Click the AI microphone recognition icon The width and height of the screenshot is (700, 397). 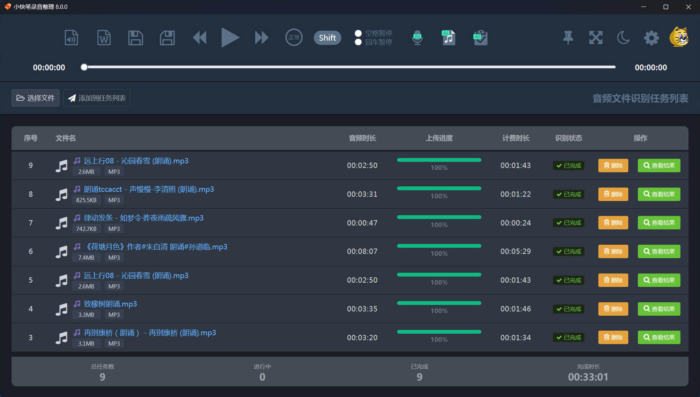pyautogui.click(x=417, y=38)
